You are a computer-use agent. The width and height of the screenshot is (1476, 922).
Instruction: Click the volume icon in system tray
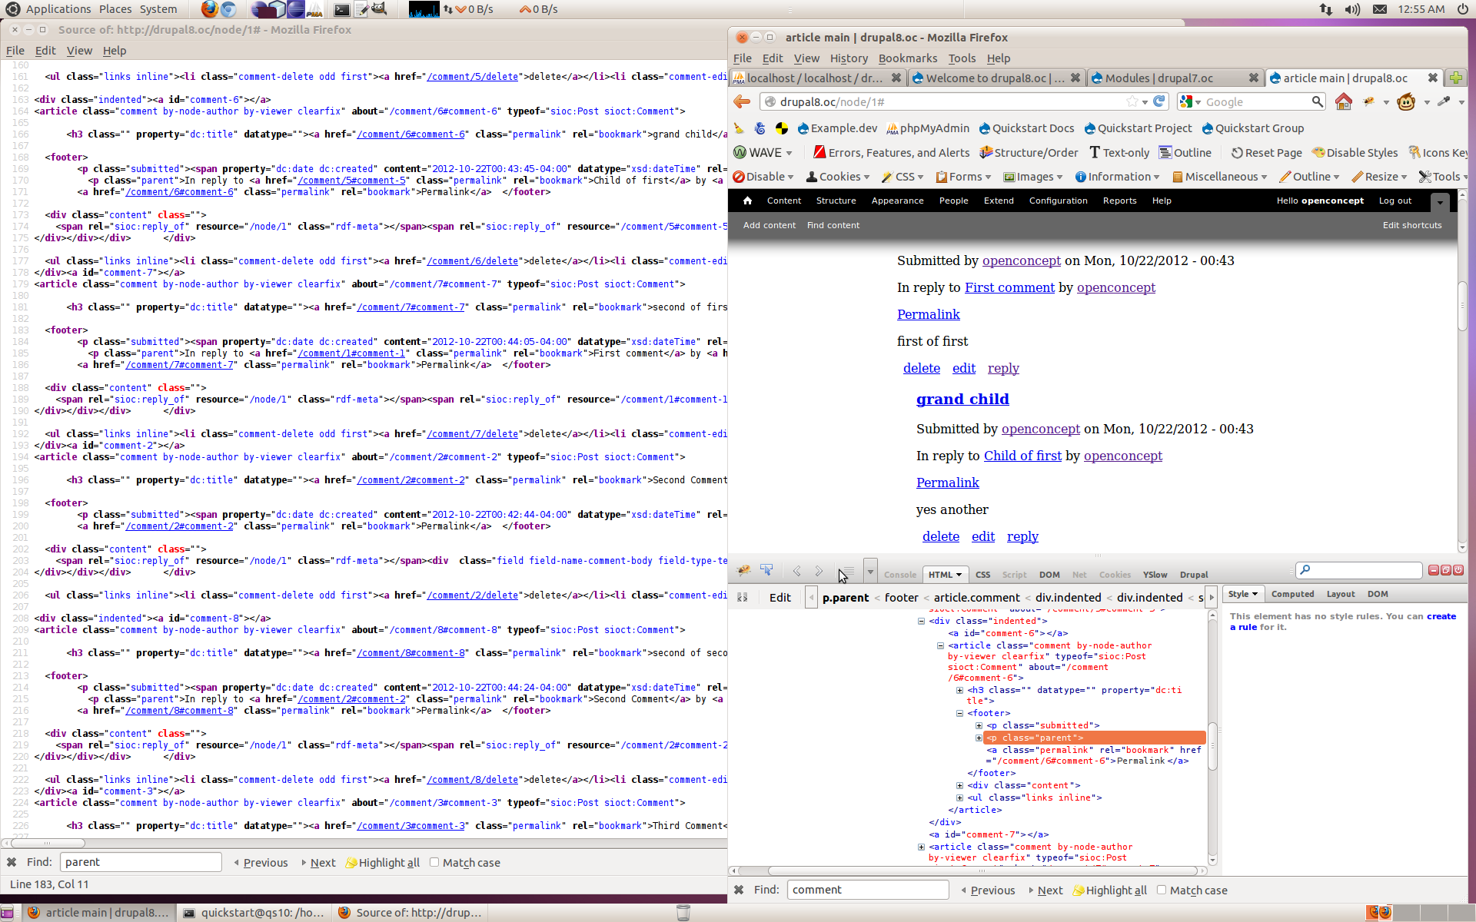coord(1352,9)
